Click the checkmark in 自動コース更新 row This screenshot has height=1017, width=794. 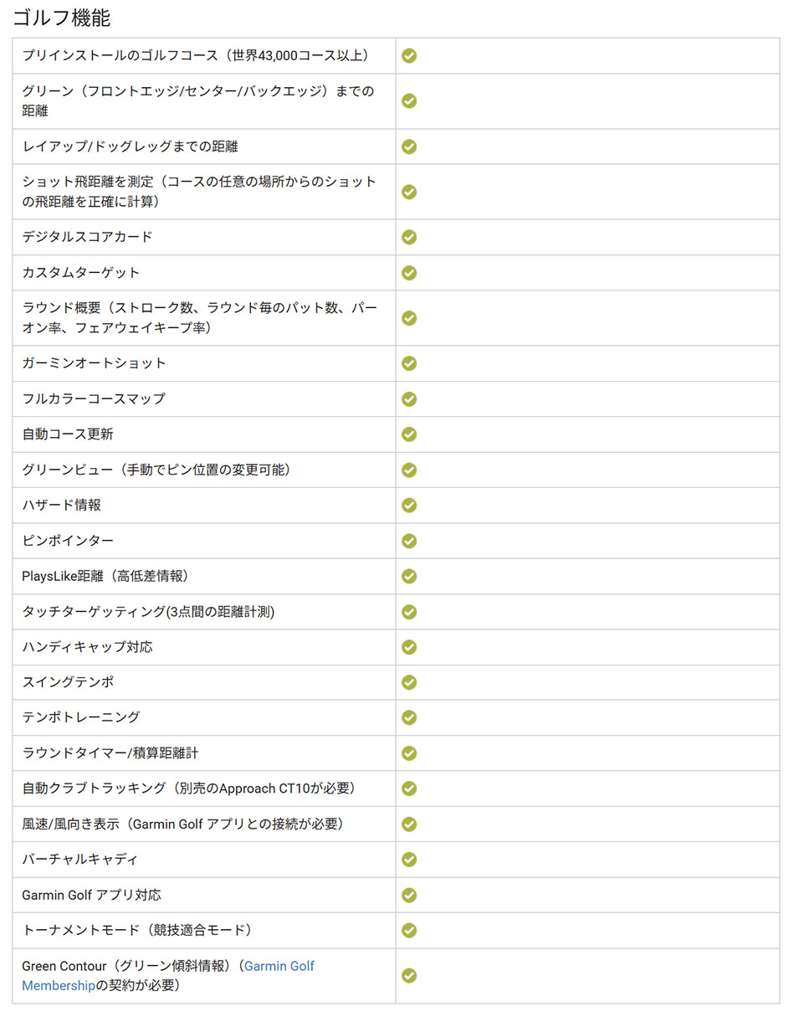[409, 434]
